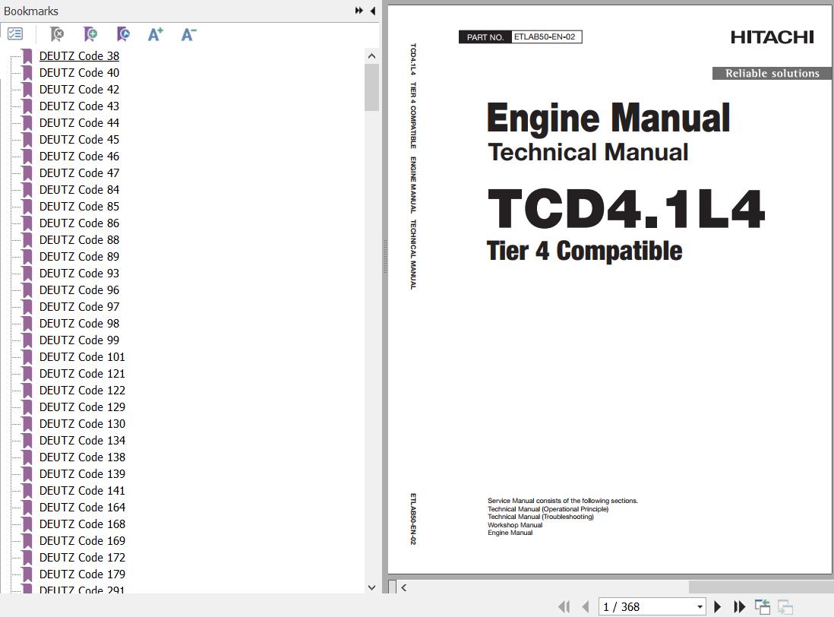
Task: Open bookmark DEUTZ Code 88
Action: point(79,240)
